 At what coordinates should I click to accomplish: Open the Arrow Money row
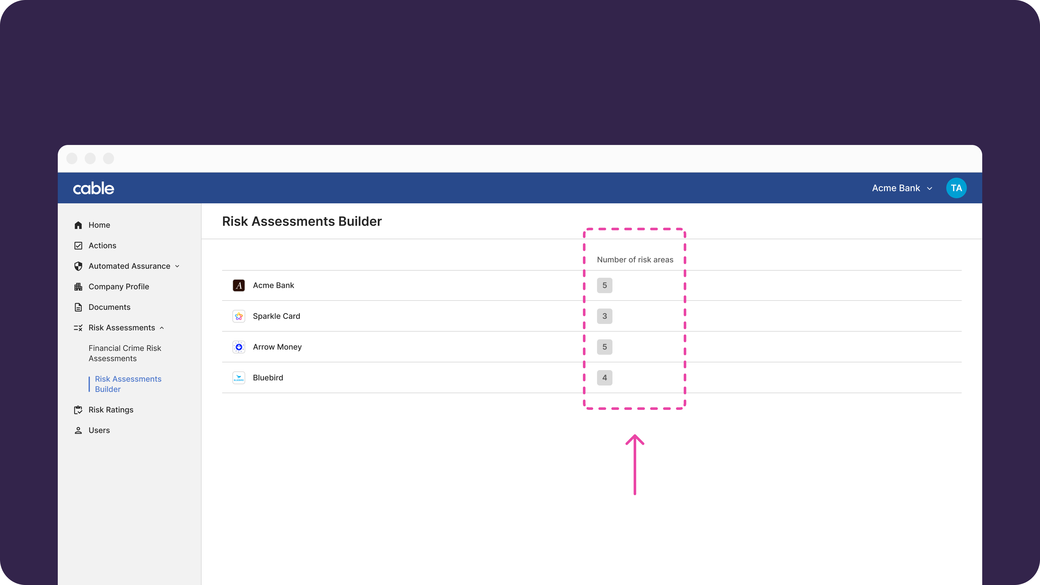click(277, 347)
